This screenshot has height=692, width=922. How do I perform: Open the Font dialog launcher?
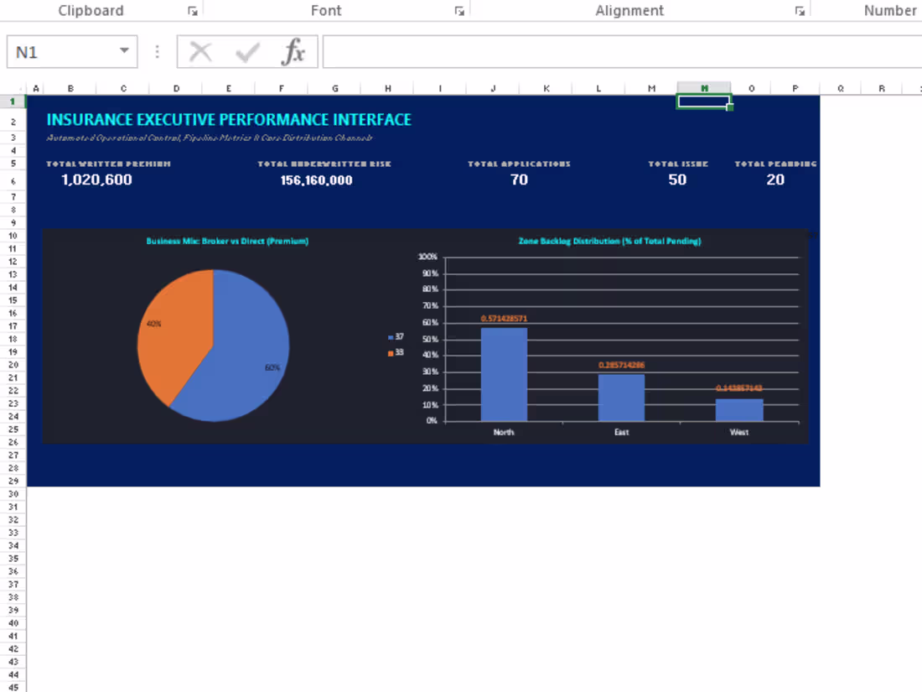click(459, 11)
